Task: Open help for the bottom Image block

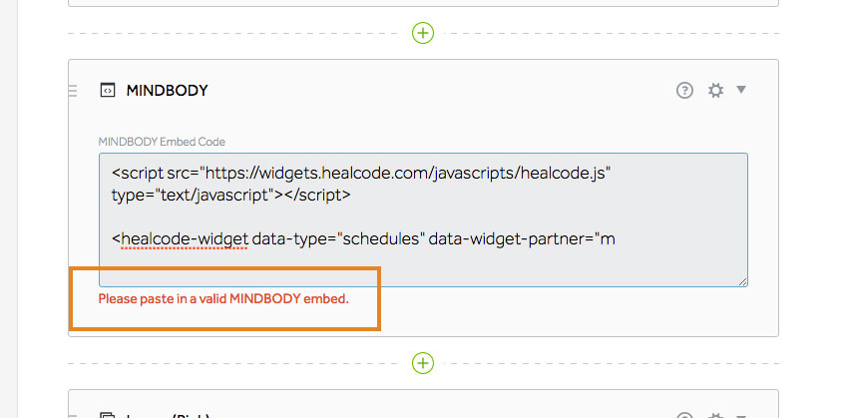Action: coord(684,416)
